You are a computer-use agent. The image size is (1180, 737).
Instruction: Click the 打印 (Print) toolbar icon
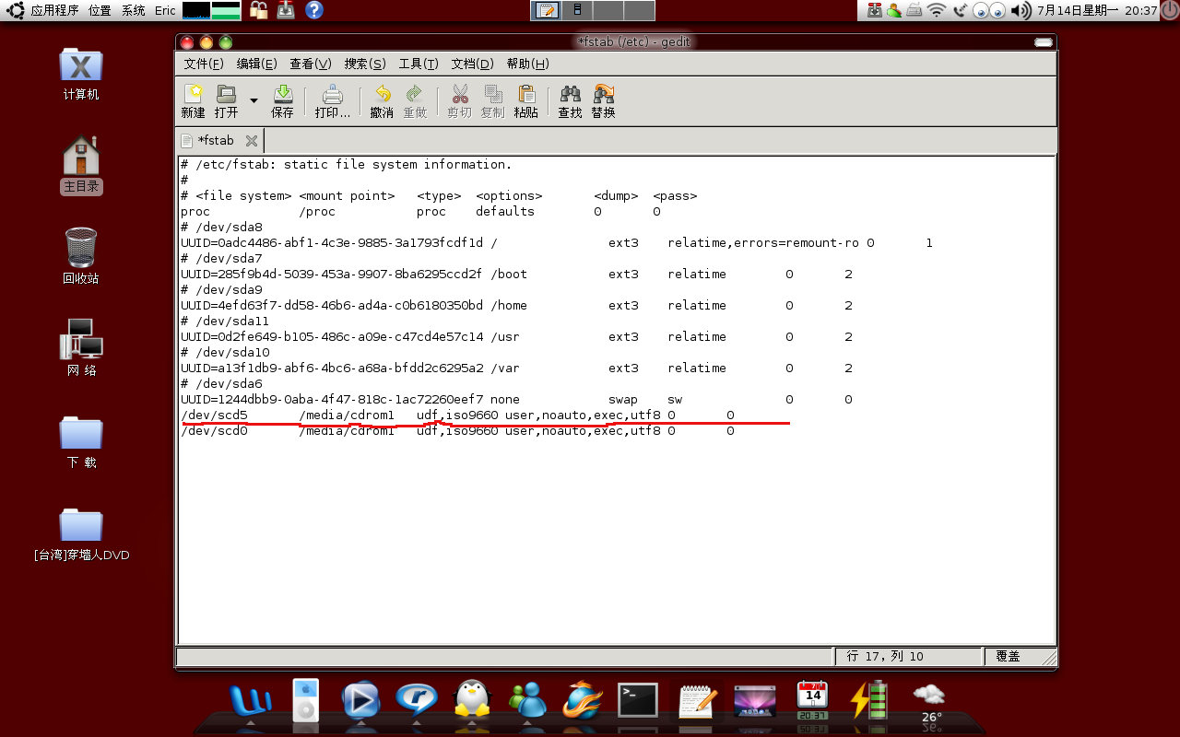click(332, 101)
